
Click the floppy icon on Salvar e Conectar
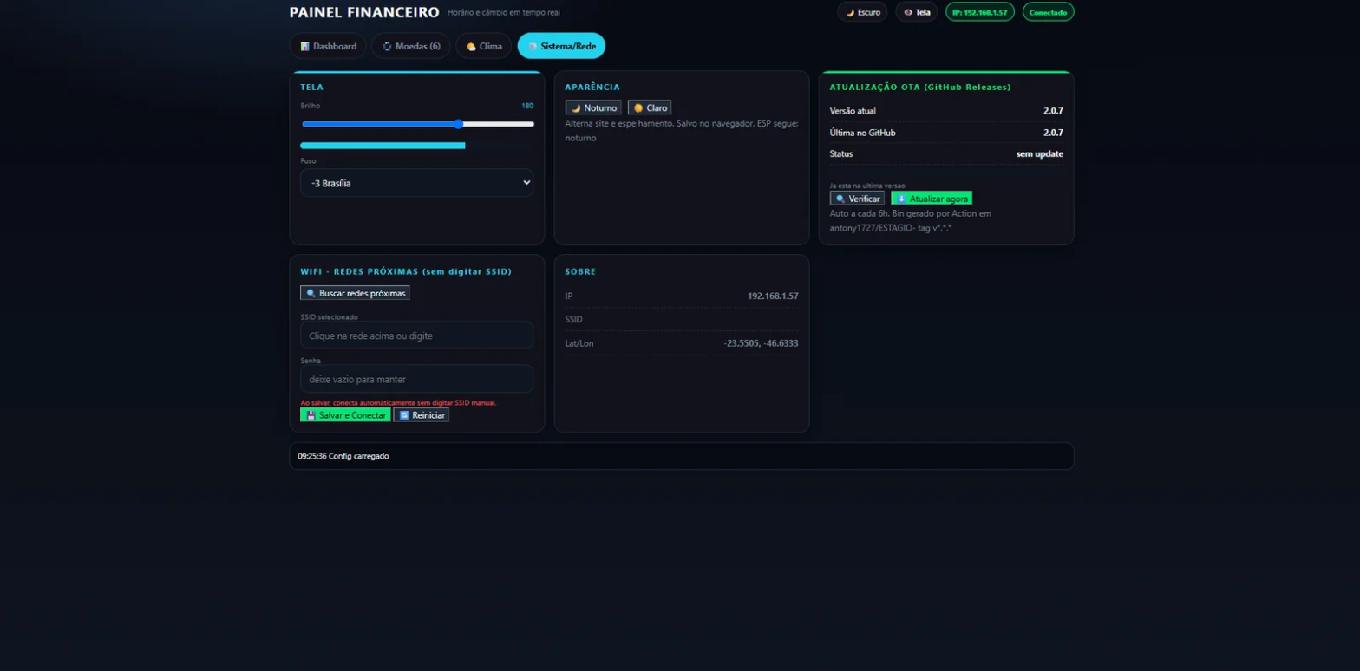pos(311,415)
